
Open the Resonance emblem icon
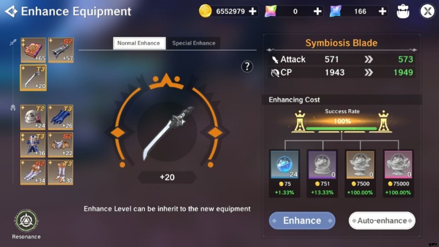(x=26, y=221)
